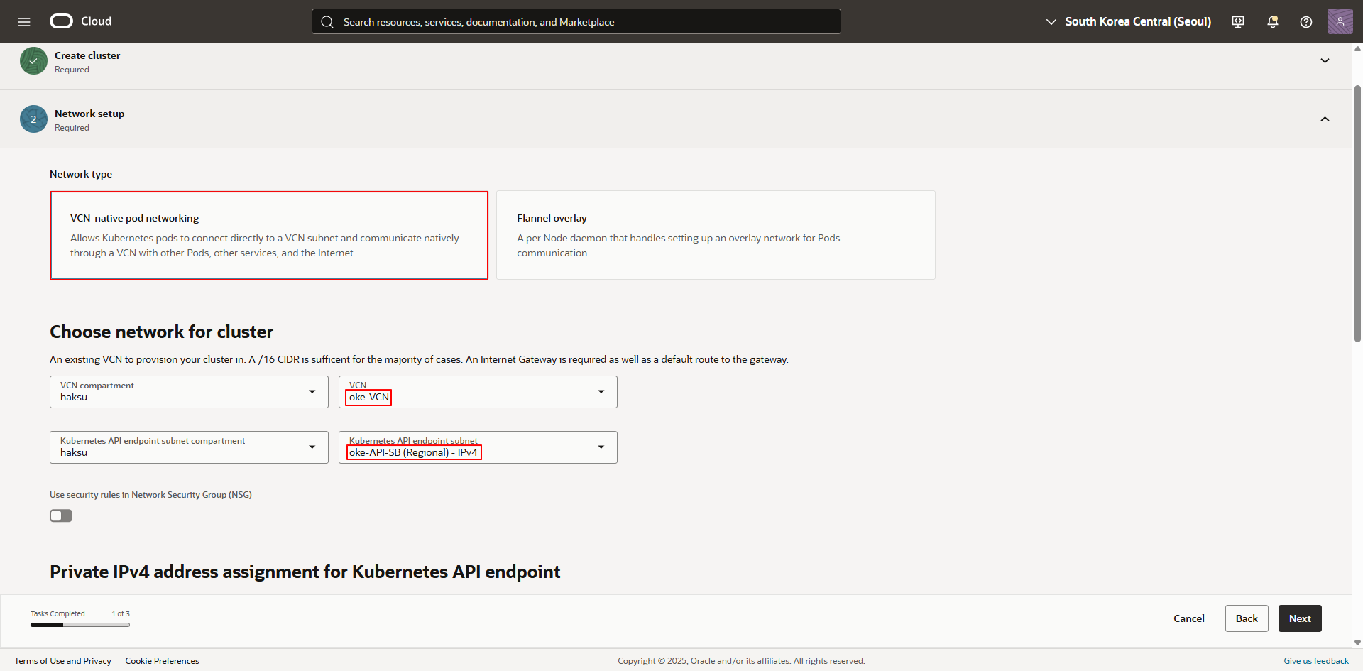This screenshot has width=1363, height=671.
Task: Open Kubernetes API endpoint subnet dropdown
Action: (478, 447)
